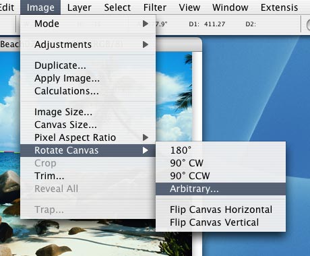This screenshot has width=310, height=256.
Task: Open Image Size... dialog
Action: click(x=88, y=112)
